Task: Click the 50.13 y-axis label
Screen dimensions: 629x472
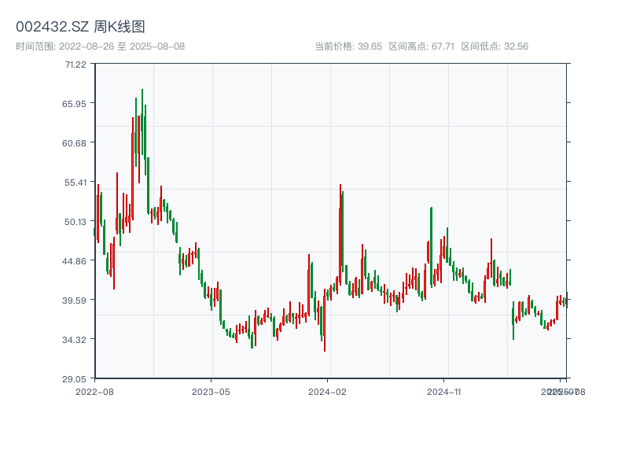Action: tap(75, 222)
